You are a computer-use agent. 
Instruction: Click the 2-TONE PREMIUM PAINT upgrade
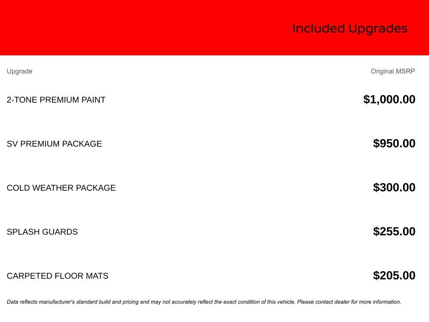(56, 100)
